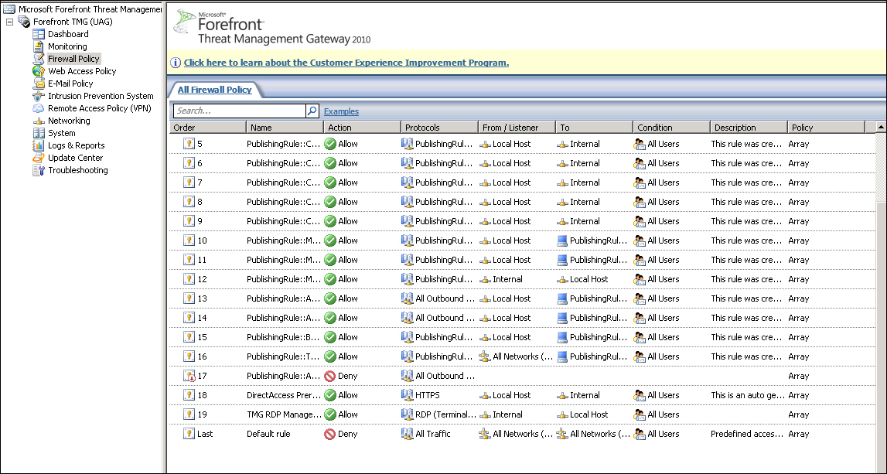This screenshot has width=887, height=474.
Task: Click the RDP protocol icon in rule 19
Action: click(408, 414)
